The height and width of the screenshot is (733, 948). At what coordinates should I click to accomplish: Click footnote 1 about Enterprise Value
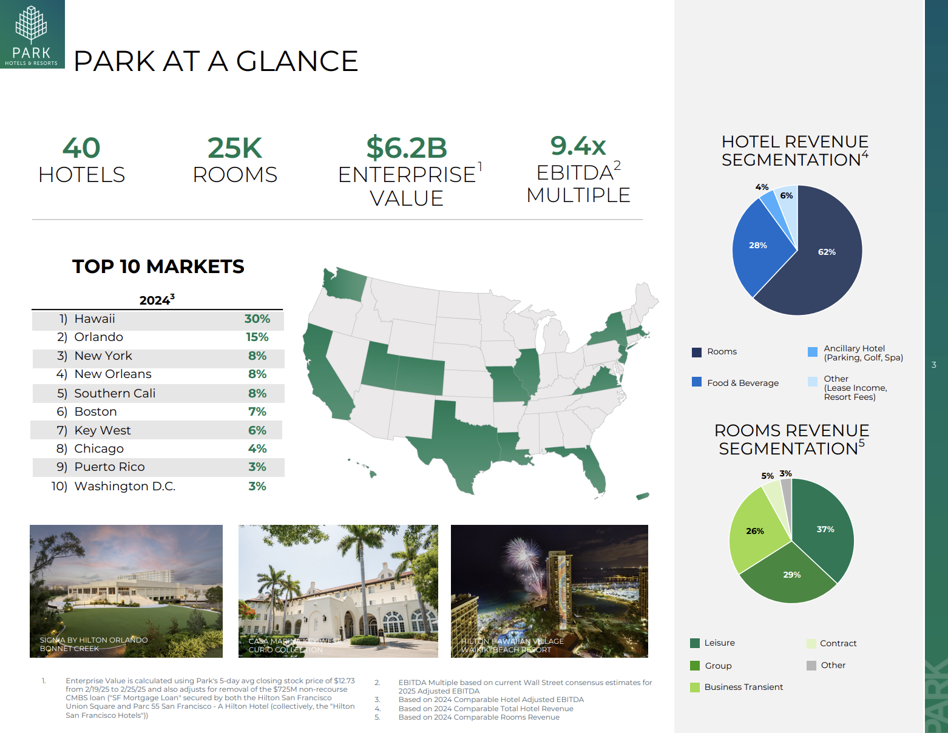(198, 698)
